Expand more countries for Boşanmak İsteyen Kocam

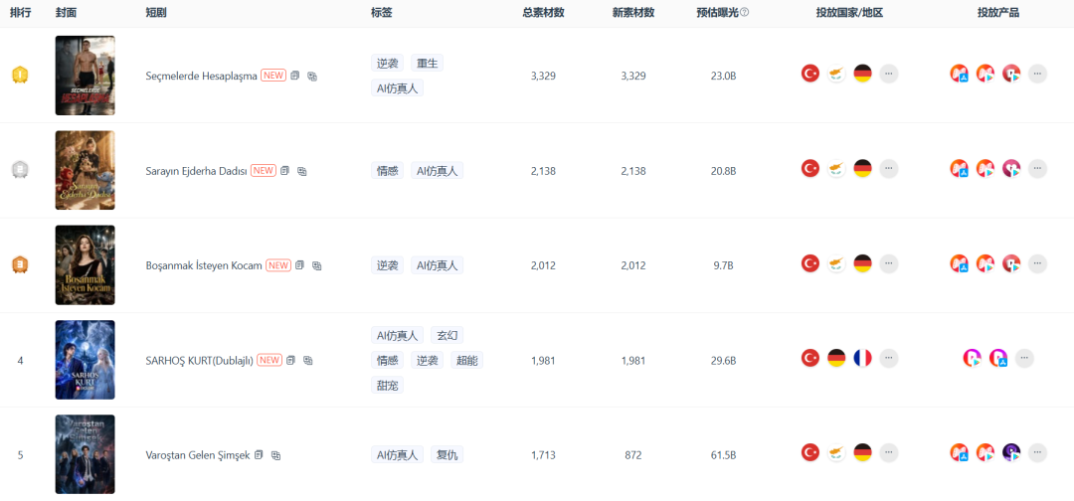tap(889, 262)
